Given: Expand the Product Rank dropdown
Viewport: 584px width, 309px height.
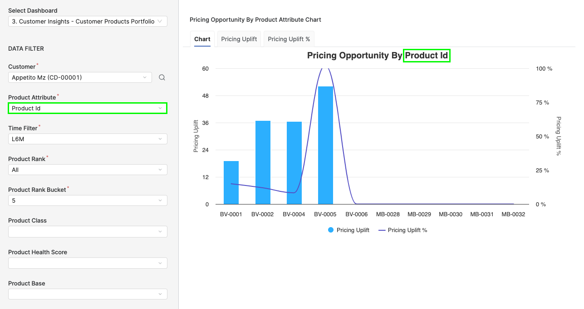Looking at the screenshot, I should click(x=88, y=170).
